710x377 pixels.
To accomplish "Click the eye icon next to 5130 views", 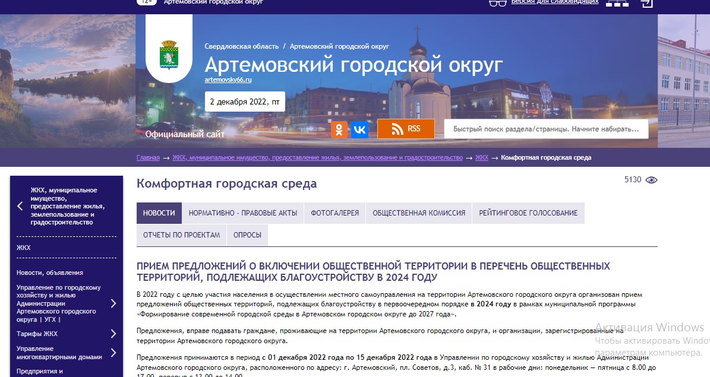I will 652,179.
